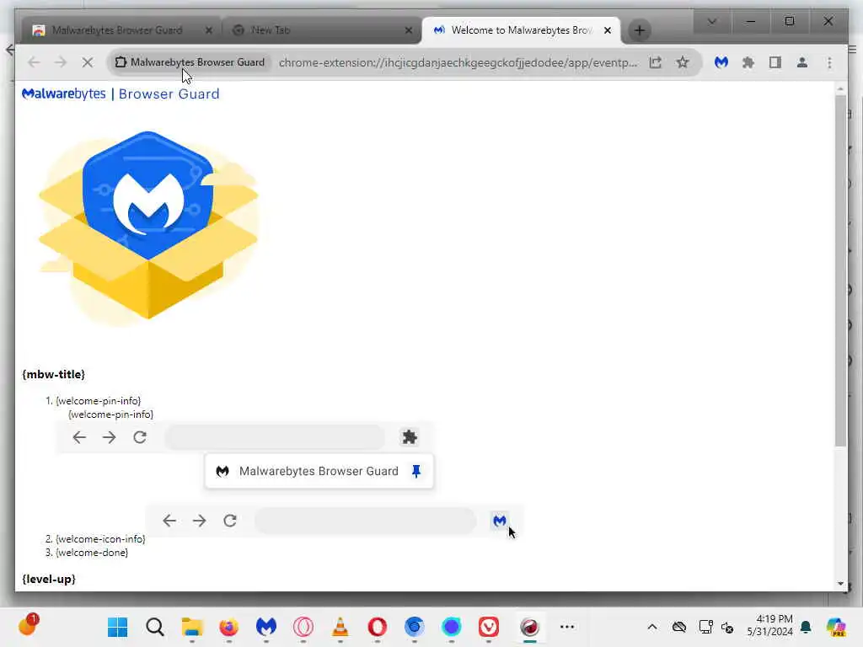
Task: Close the Welcome to Malwarebytes tab
Action: (608, 30)
